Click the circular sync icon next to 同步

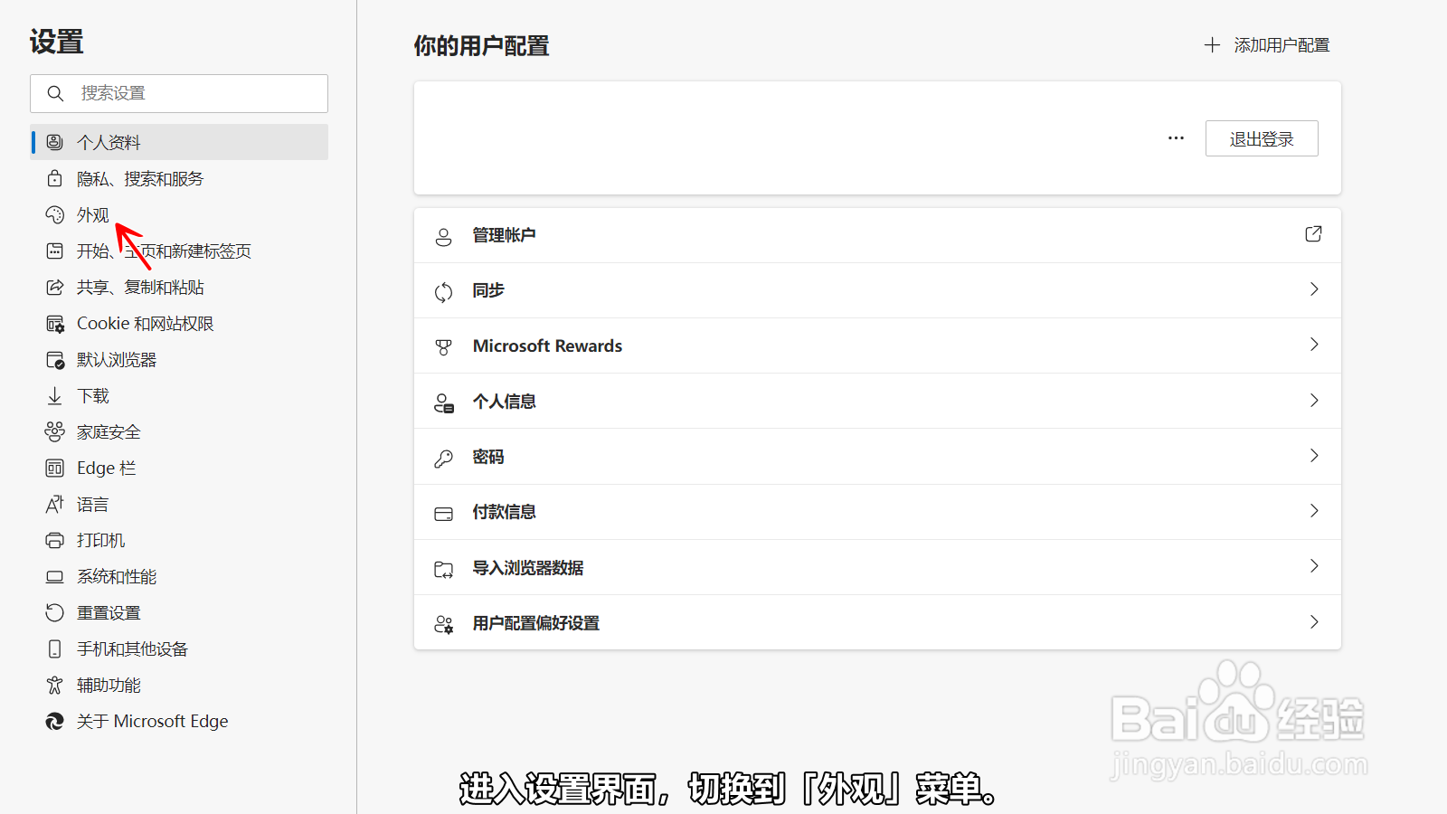(443, 290)
